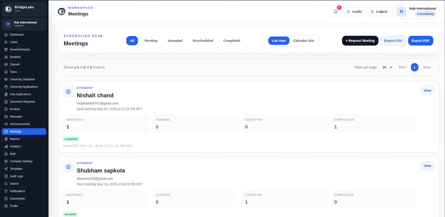Click Document Requests sidebar icon
The width and height of the screenshot is (445, 217).
coord(6,102)
